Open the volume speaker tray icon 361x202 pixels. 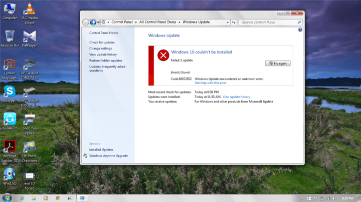coord(334,198)
